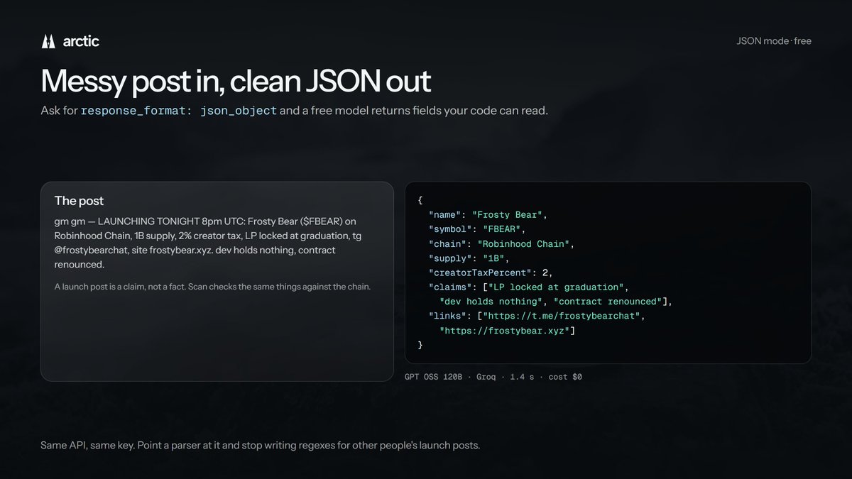Click the JSON line "creatorTaxPercent": 2
This screenshot has height=479, width=852.
(x=491, y=272)
